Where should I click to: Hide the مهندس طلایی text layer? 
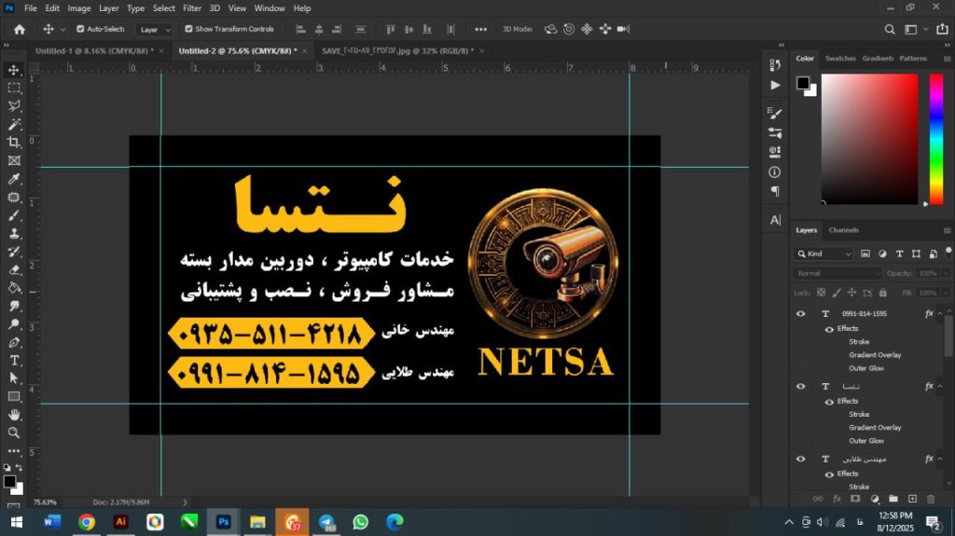tap(801, 459)
